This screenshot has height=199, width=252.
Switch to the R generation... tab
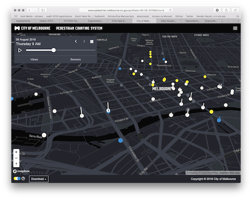pyautogui.click(x=95, y=21)
